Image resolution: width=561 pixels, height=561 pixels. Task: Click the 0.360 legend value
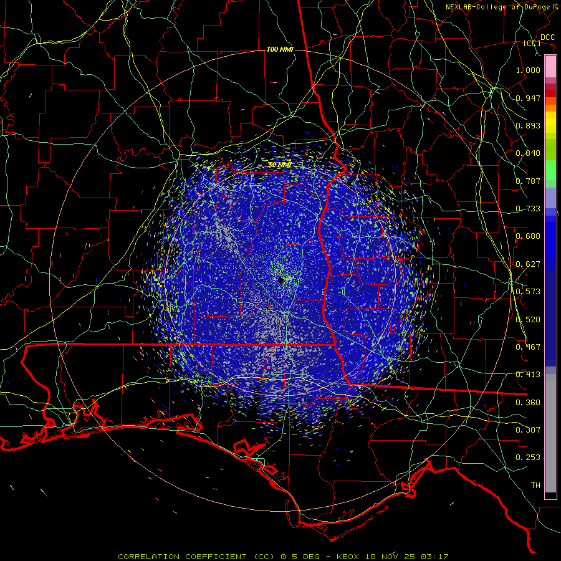click(x=528, y=403)
